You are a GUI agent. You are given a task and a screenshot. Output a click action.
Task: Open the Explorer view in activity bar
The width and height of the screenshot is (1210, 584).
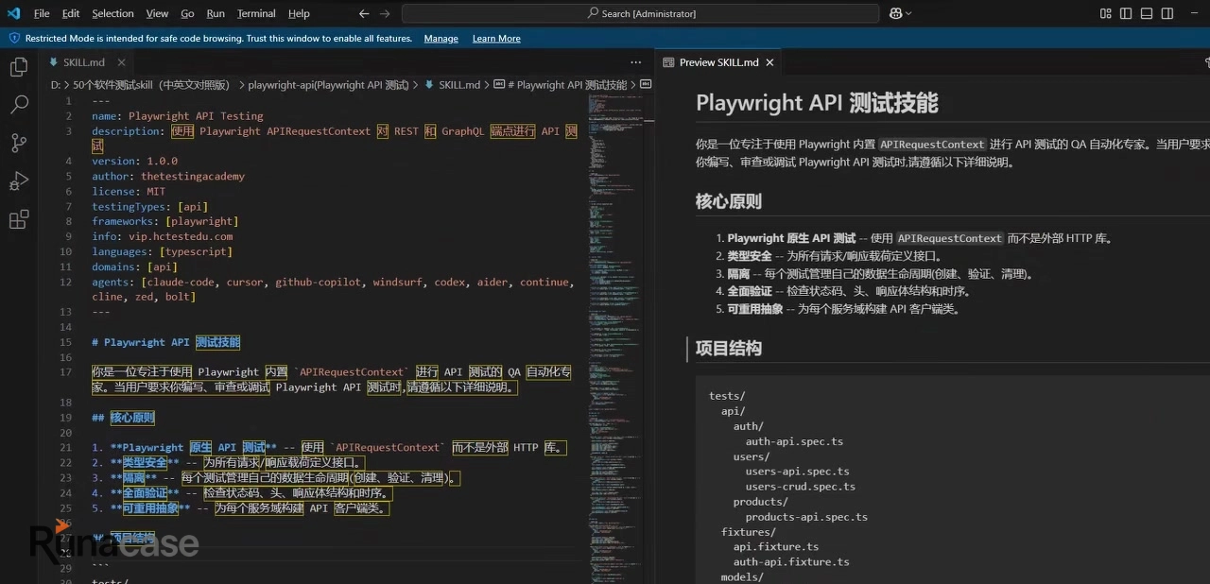click(x=19, y=67)
